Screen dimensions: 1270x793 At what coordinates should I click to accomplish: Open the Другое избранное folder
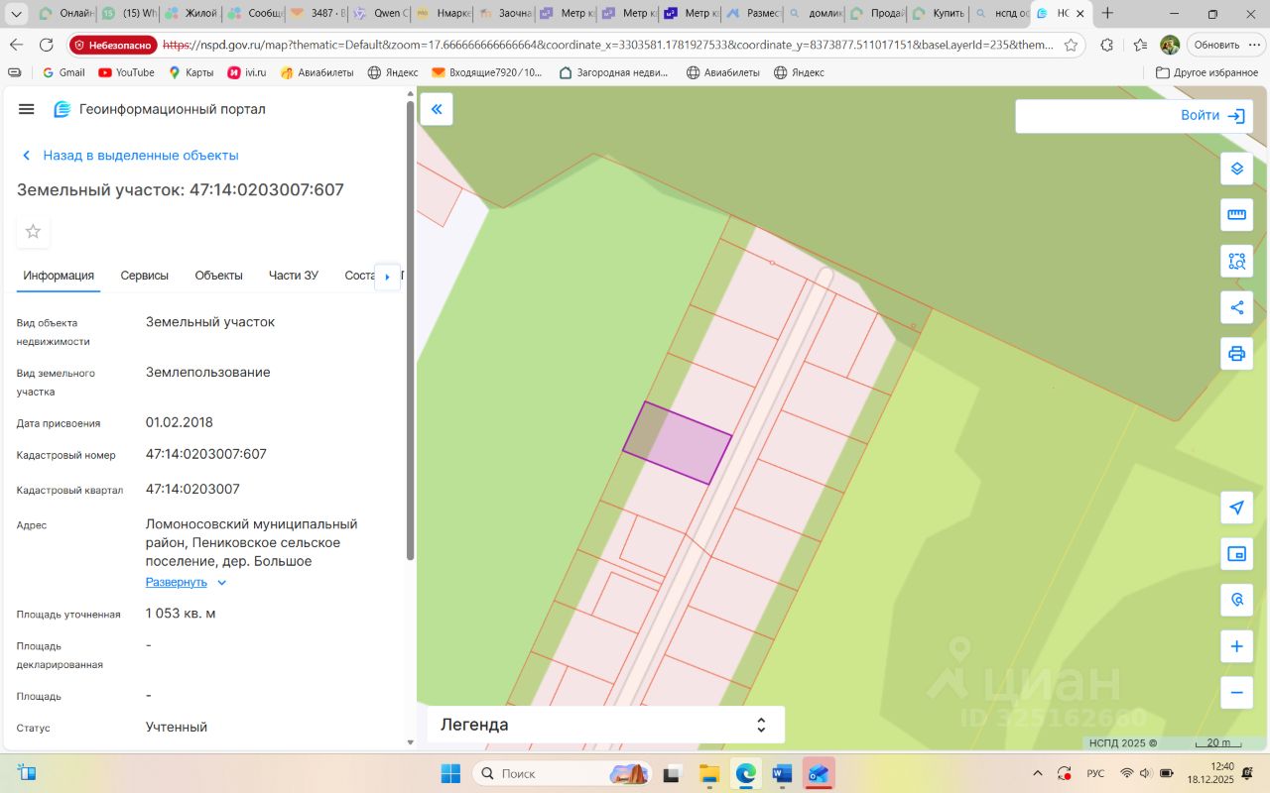1207,72
